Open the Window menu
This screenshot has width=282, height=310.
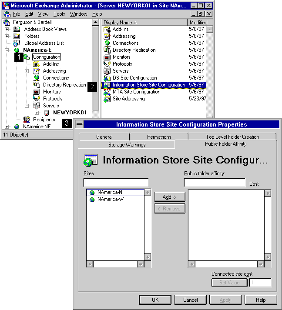(79, 14)
